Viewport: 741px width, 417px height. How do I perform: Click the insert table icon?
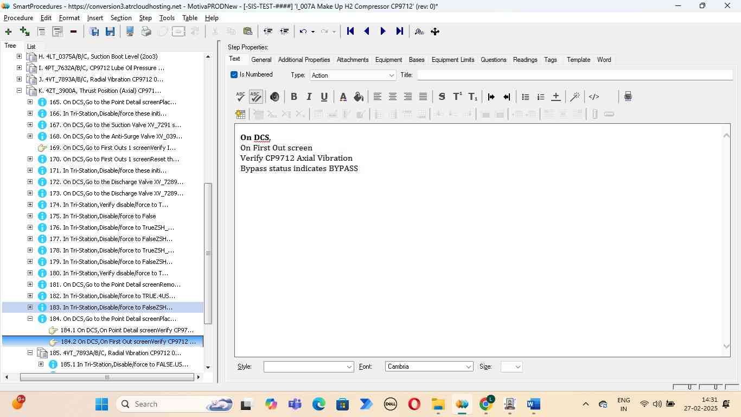pyautogui.click(x=240, y=114)
